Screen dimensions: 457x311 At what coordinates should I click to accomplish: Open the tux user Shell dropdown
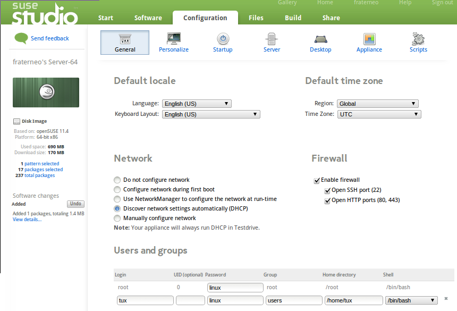click(x=411, y=300)
